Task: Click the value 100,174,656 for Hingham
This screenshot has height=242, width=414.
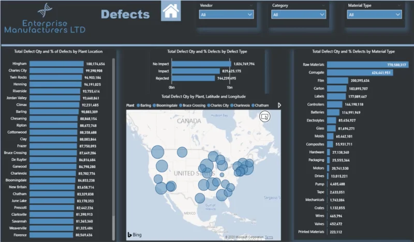Action: 95,64
